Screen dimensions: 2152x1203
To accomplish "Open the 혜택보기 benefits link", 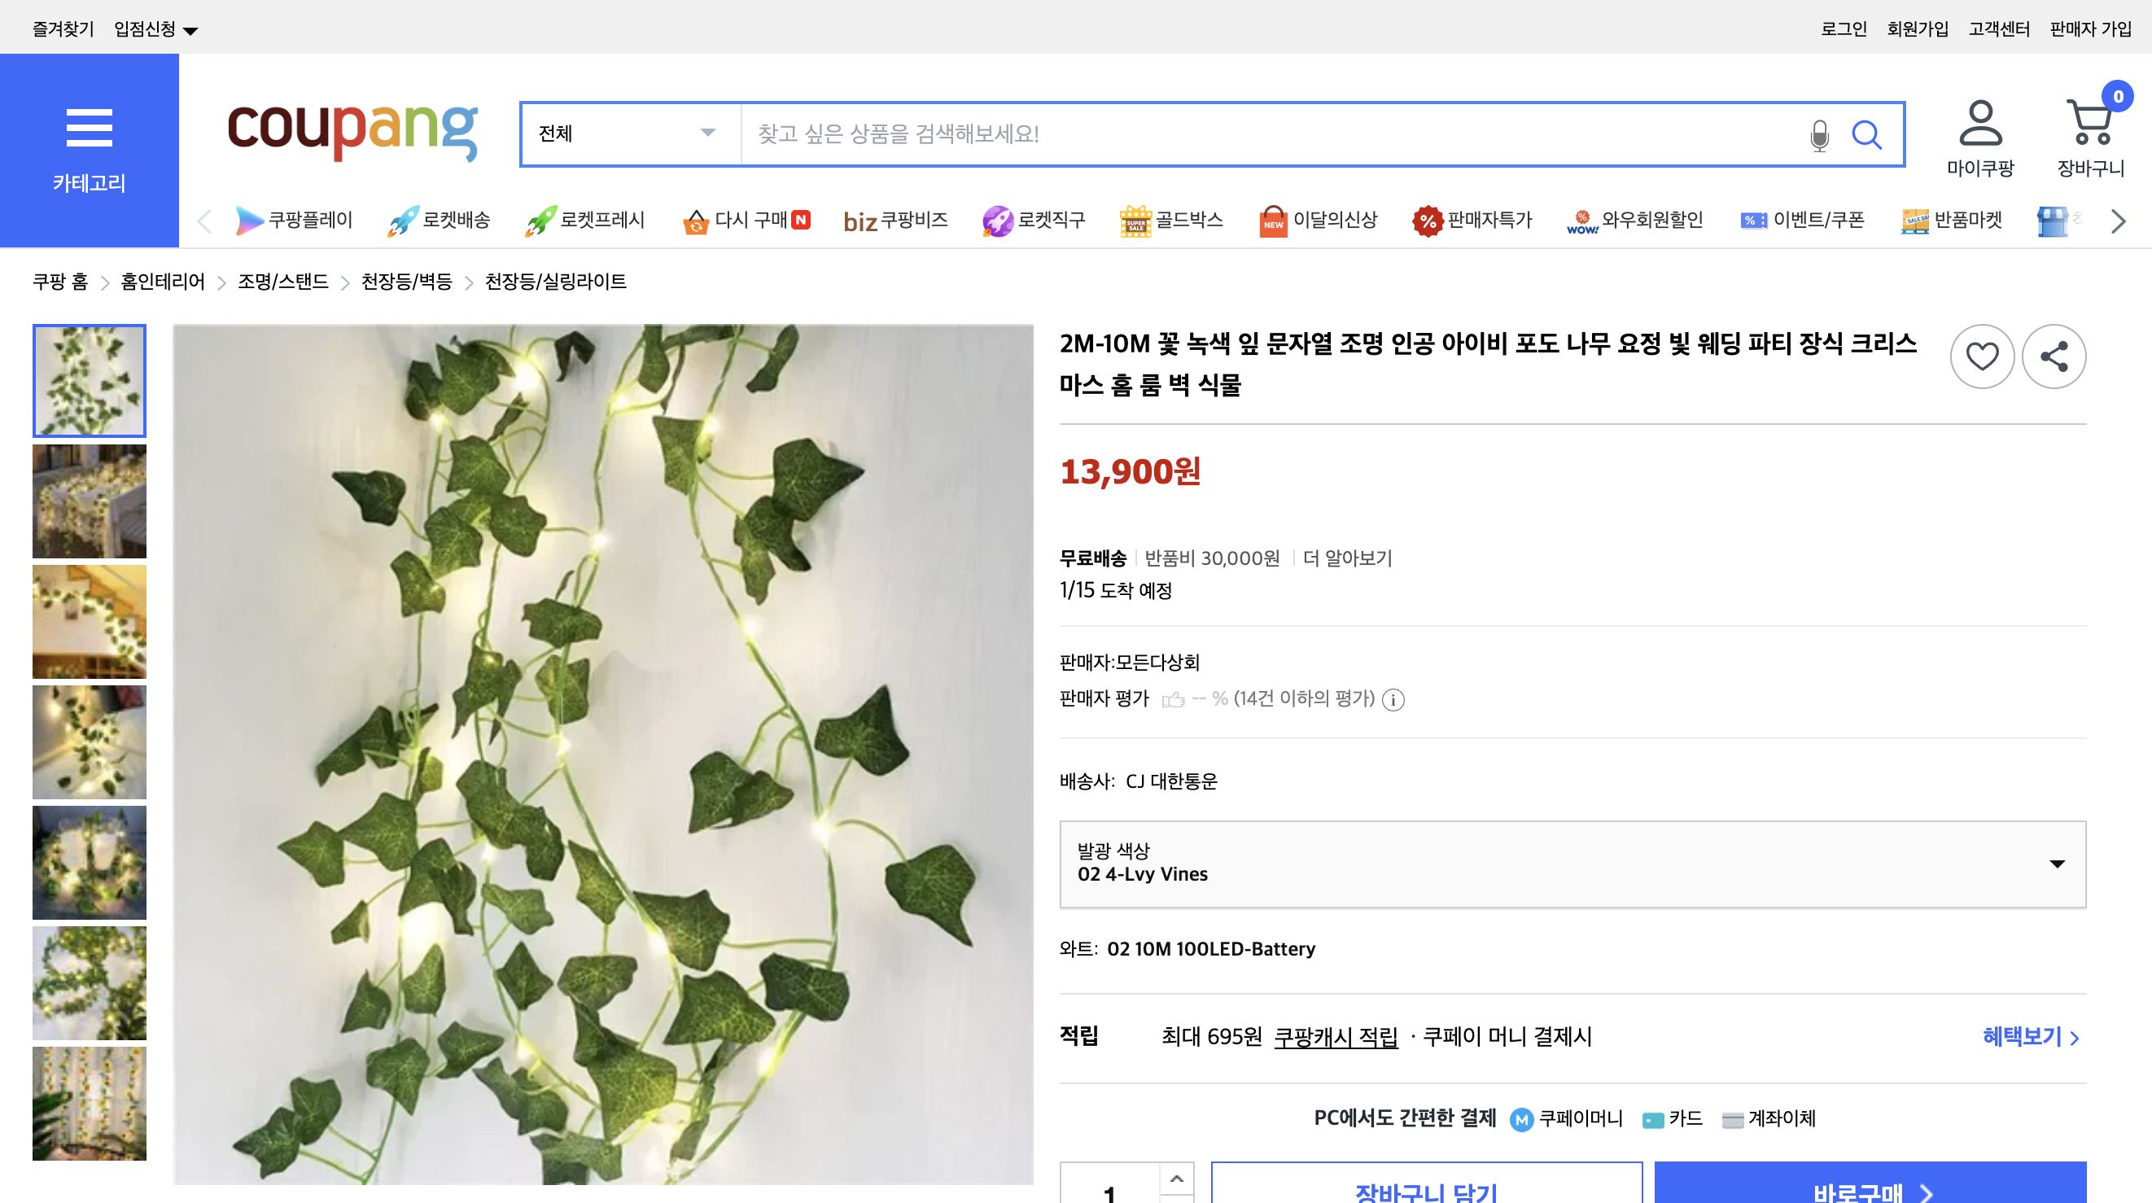I will pyautogui.click(x=2025, y=1037).
